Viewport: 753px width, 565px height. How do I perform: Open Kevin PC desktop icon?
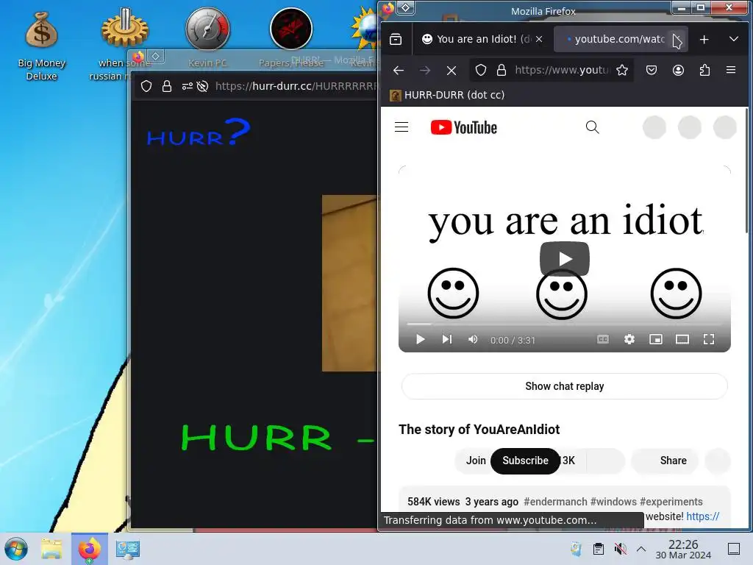click(207, 38)
